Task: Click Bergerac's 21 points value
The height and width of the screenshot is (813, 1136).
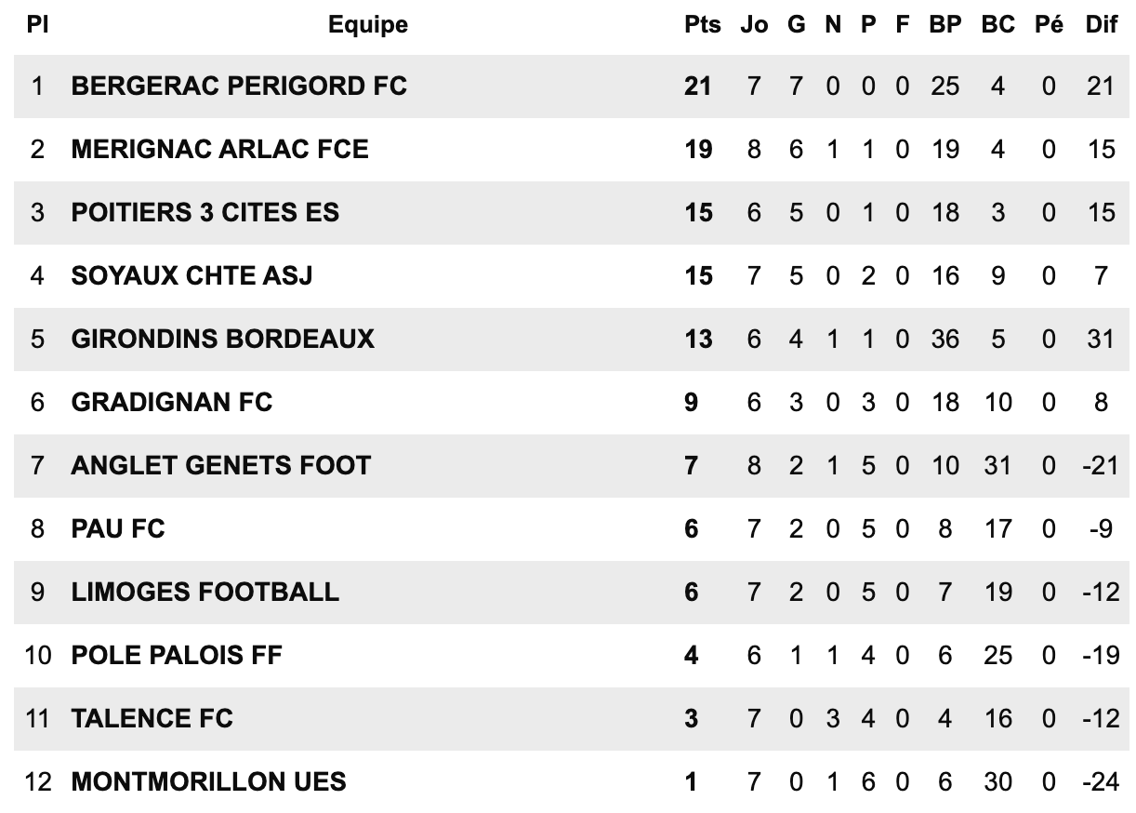Action: pos(698,87)
